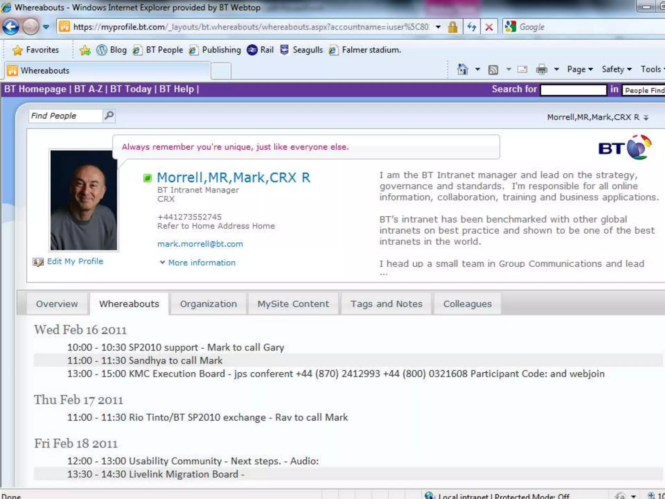665x499 pixels.
Task: Open the BT Help link
Action: click(177, 89)
